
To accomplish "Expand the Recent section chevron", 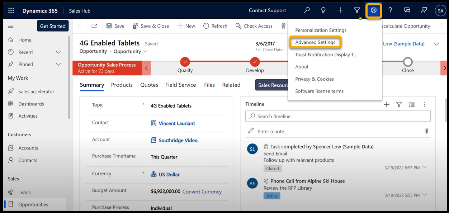I will click(x=58, y=52).
